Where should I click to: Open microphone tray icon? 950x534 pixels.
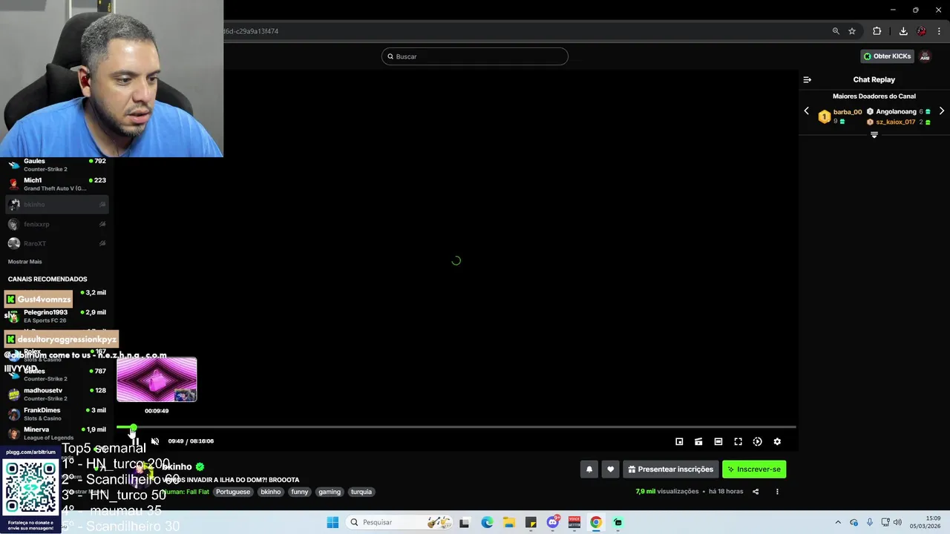point(870,522)
